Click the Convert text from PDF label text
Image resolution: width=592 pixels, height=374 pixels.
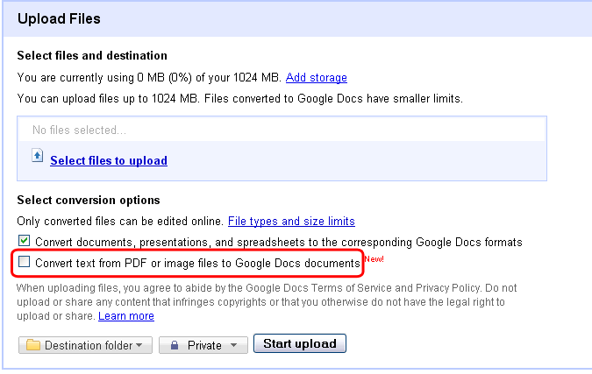coord(197,263)
